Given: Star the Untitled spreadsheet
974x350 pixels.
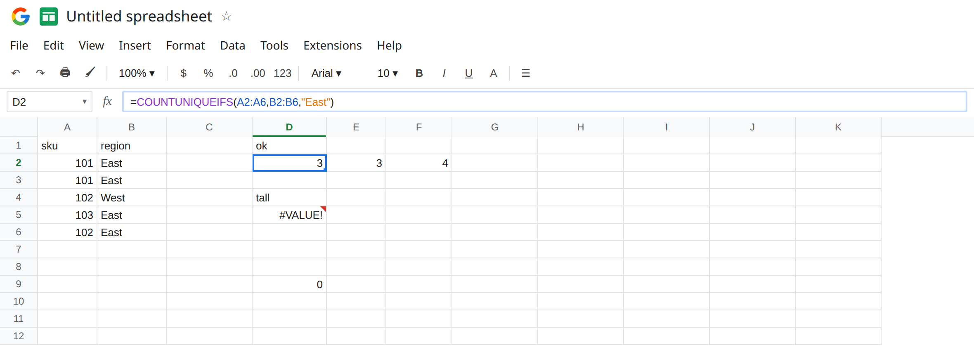Looking at the screenshot, I should pos(226,17).
